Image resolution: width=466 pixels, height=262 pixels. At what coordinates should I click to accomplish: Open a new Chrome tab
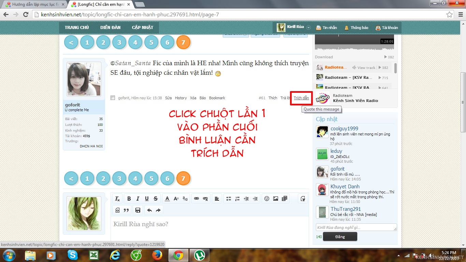tap(140, 5)
